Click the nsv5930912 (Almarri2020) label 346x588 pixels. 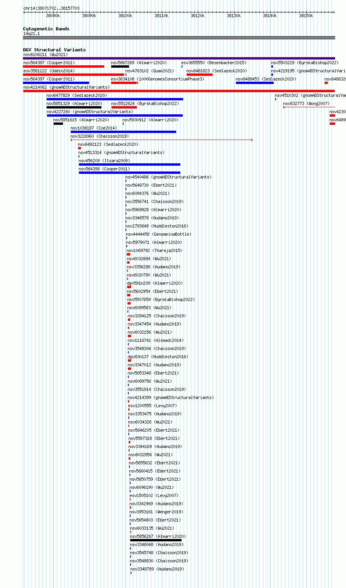pos(150,120)
